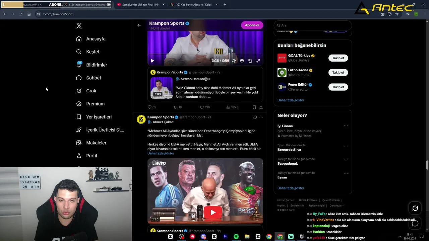Viewport: 429px width, 241px height.
Task: Reply to the 65-comment post
Action: click(x=150, y=107)
